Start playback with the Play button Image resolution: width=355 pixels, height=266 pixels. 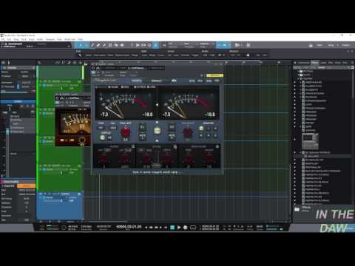coord(179,228)
